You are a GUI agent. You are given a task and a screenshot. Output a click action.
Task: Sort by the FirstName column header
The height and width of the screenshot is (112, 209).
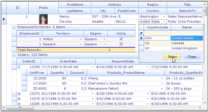point(75,5)
